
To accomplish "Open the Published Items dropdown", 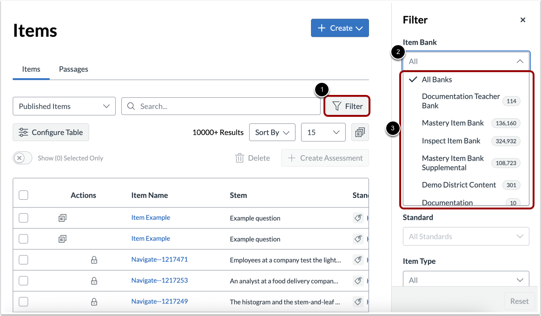I will pos(64,106).
